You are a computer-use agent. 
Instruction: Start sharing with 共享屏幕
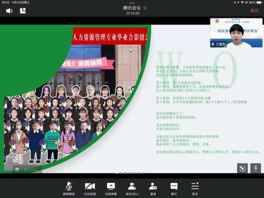[x=111, y=188]
